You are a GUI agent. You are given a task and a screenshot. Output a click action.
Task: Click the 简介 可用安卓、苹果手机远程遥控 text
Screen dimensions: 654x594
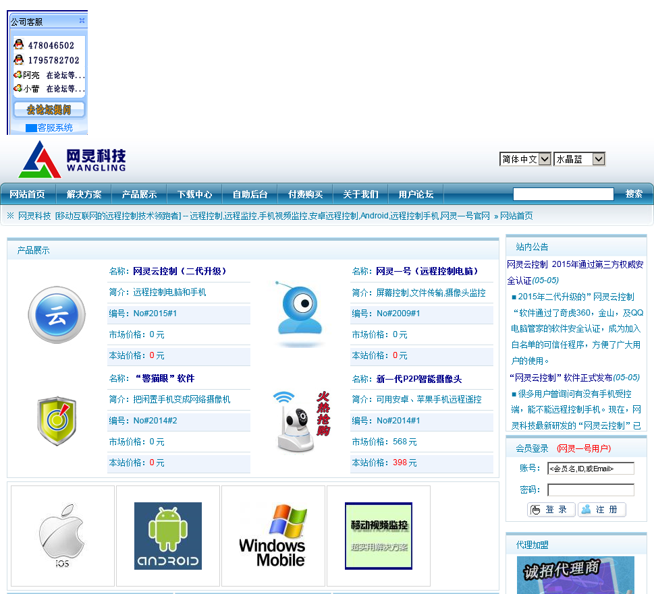pyautogui.click(x=416, y=399)
